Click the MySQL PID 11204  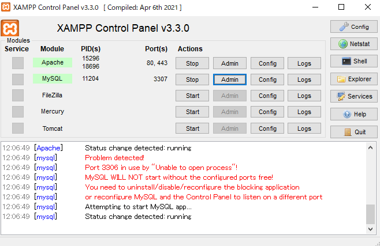coord(91,78)
